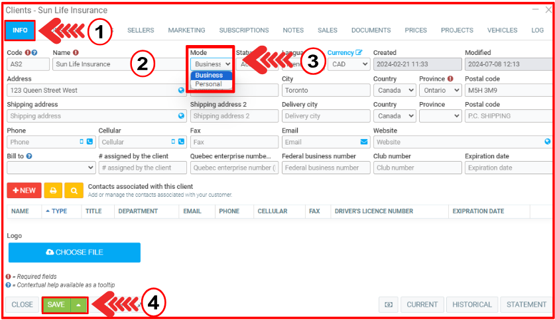Click the help icon next to Bill to
The width and height of the screenshot is (555, 320).
click(x=30, y=156)
